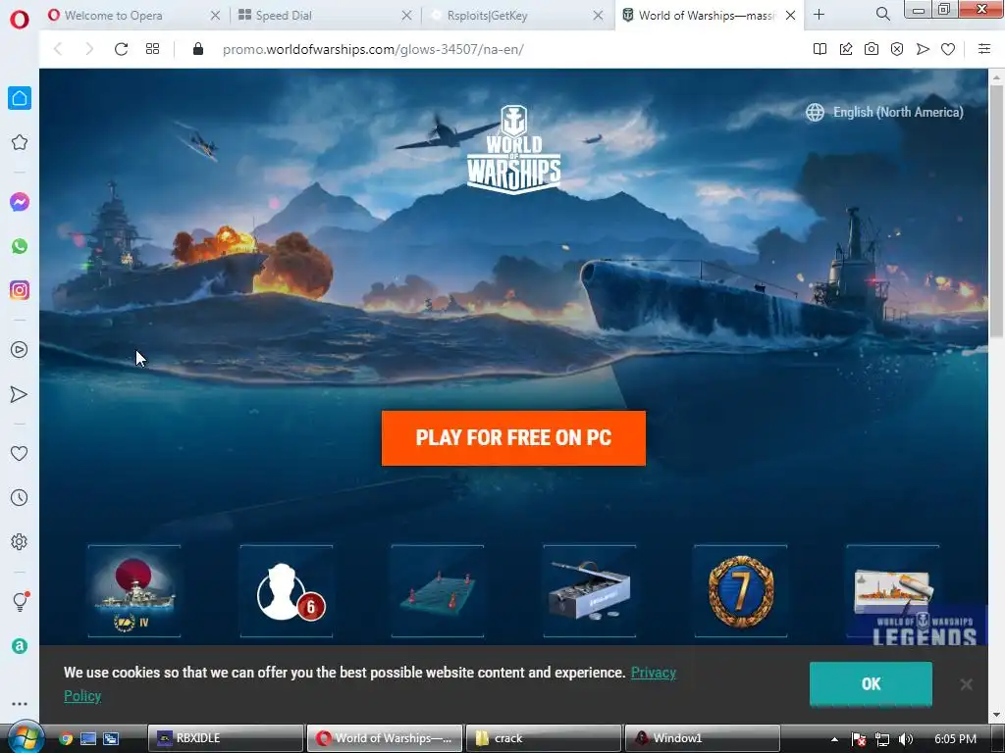
Task: Select the Japanese tier IV ship bonus thumbnail
Action: [x=133, y=591]
